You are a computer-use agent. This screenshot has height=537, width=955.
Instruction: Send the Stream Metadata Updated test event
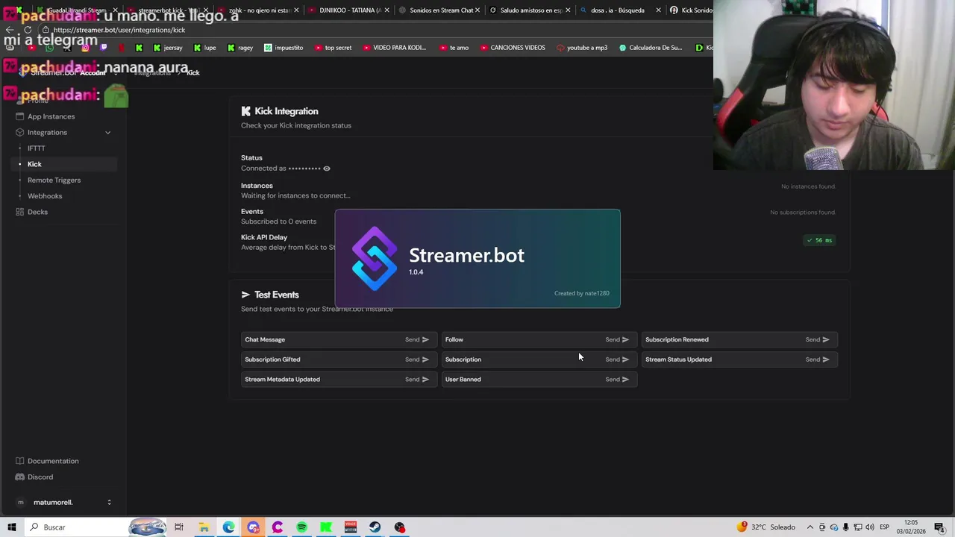click(417, 379)
